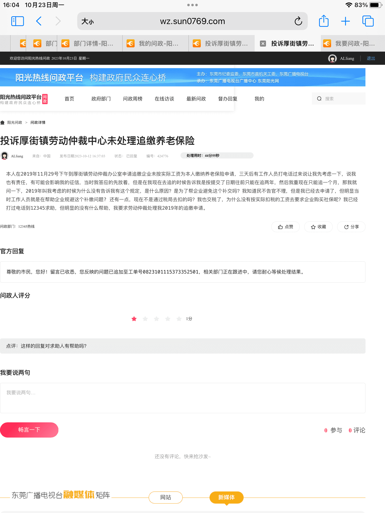Like the post with 点赞 button
Viewport: 385px width, 513px height.
click(285, 227)
